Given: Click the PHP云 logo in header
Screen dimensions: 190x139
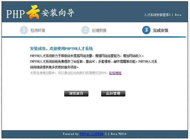Looking at the screenshot, I should (x=23, y=13).
